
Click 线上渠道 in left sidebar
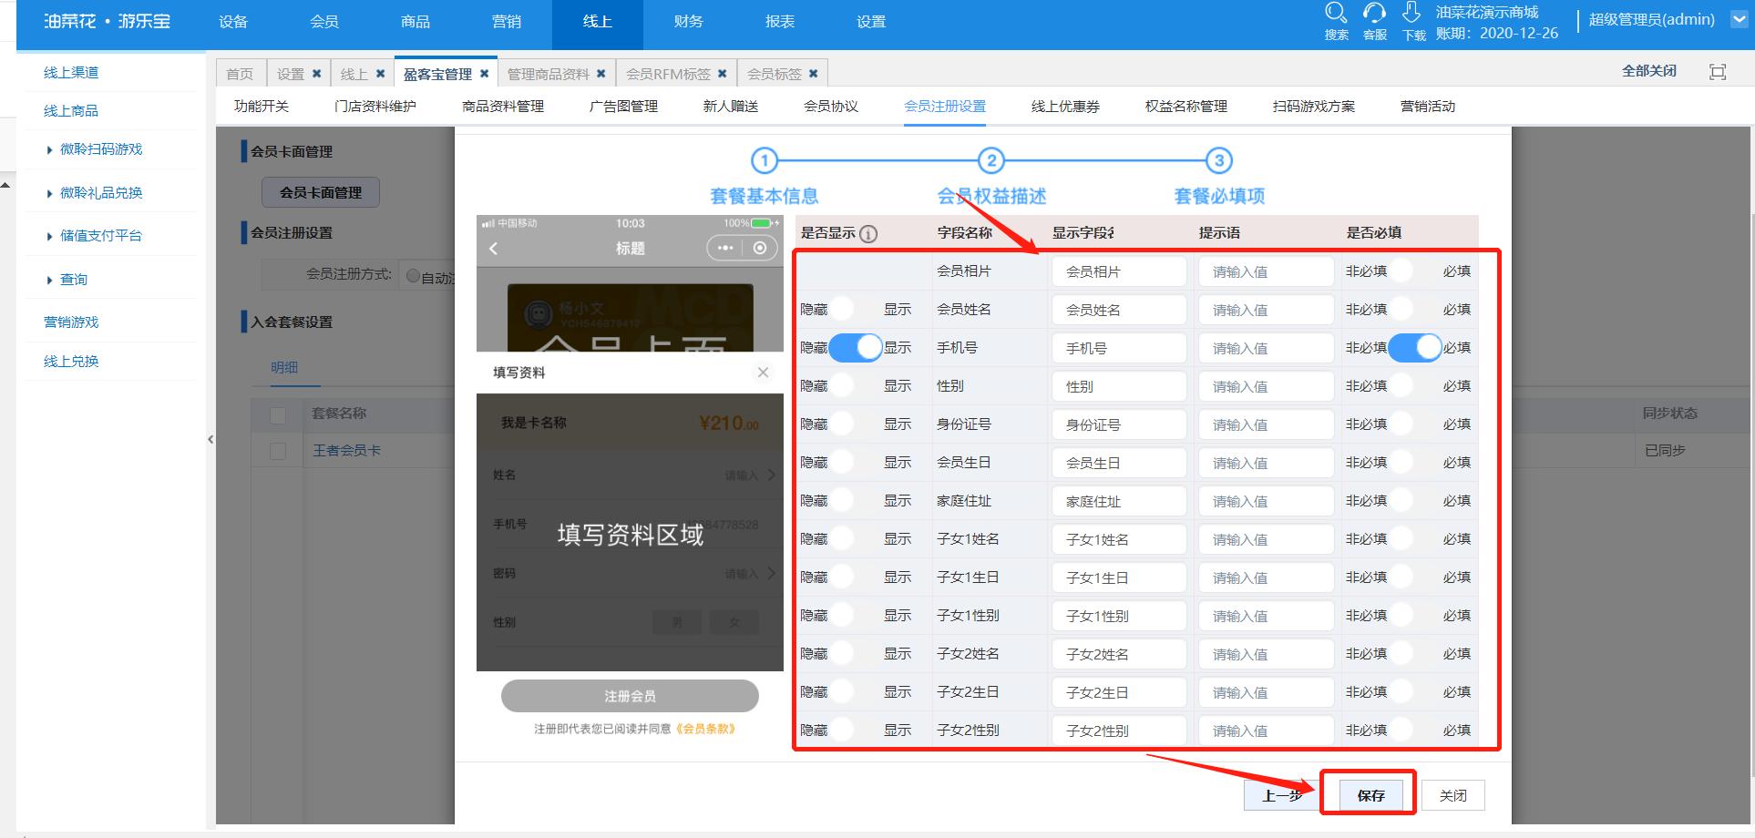(71, 73)
